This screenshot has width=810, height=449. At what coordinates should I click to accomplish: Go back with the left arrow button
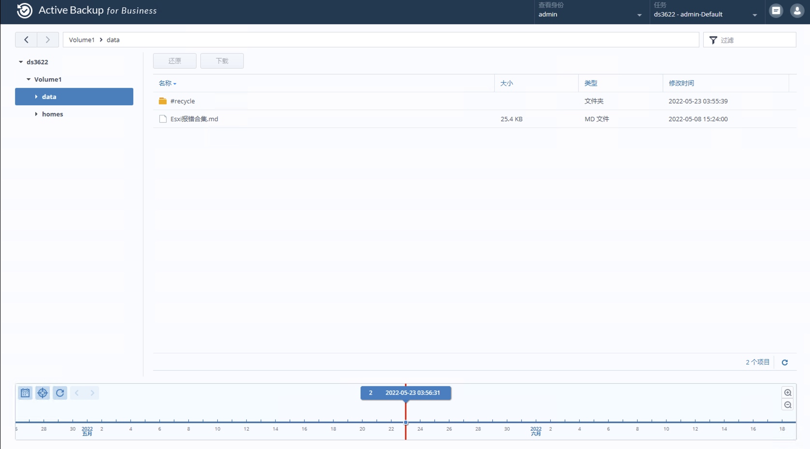point(26,40)
